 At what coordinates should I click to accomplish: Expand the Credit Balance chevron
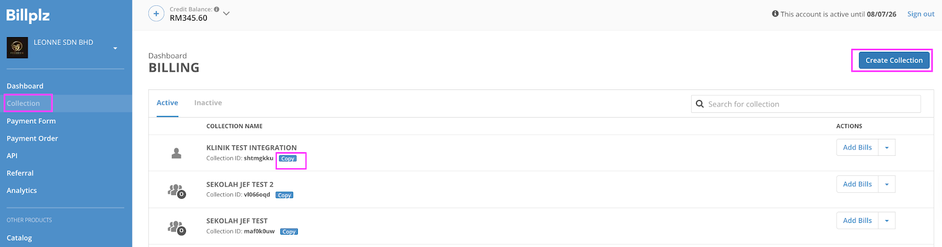pyautogui.click(x=226, y=14)
